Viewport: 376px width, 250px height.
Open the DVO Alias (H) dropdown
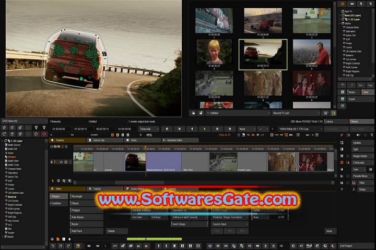coord(24,121)
